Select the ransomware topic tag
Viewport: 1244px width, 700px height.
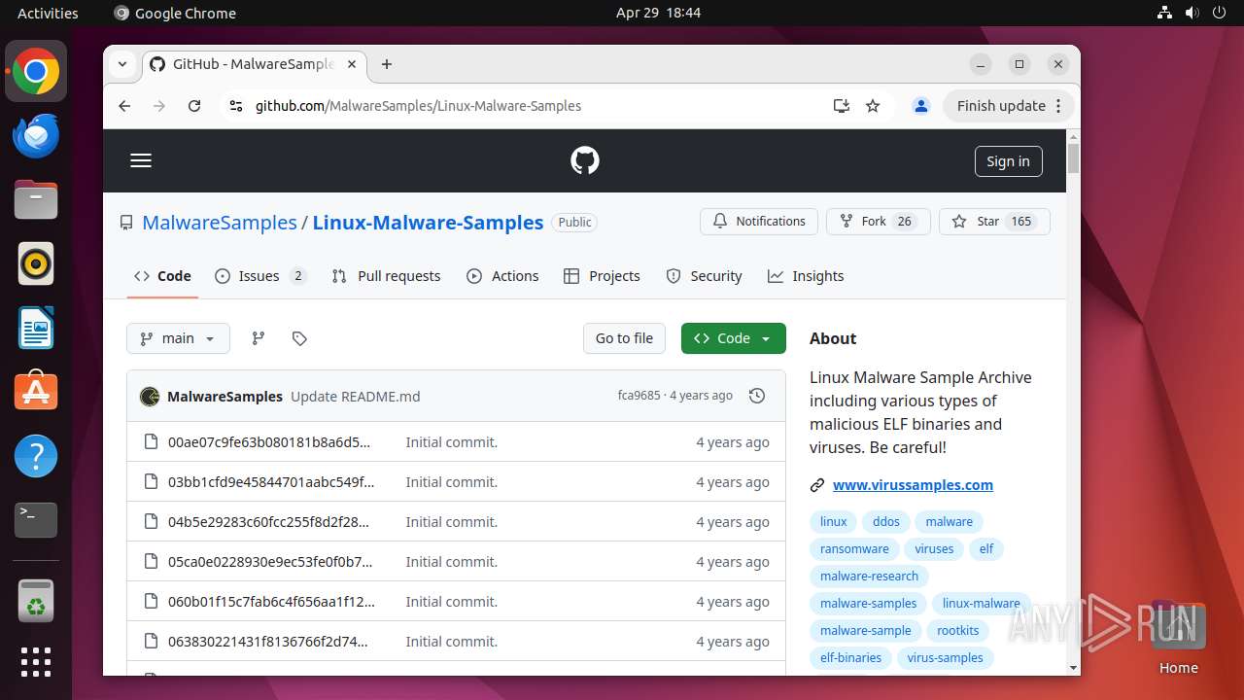coord(854,549)
